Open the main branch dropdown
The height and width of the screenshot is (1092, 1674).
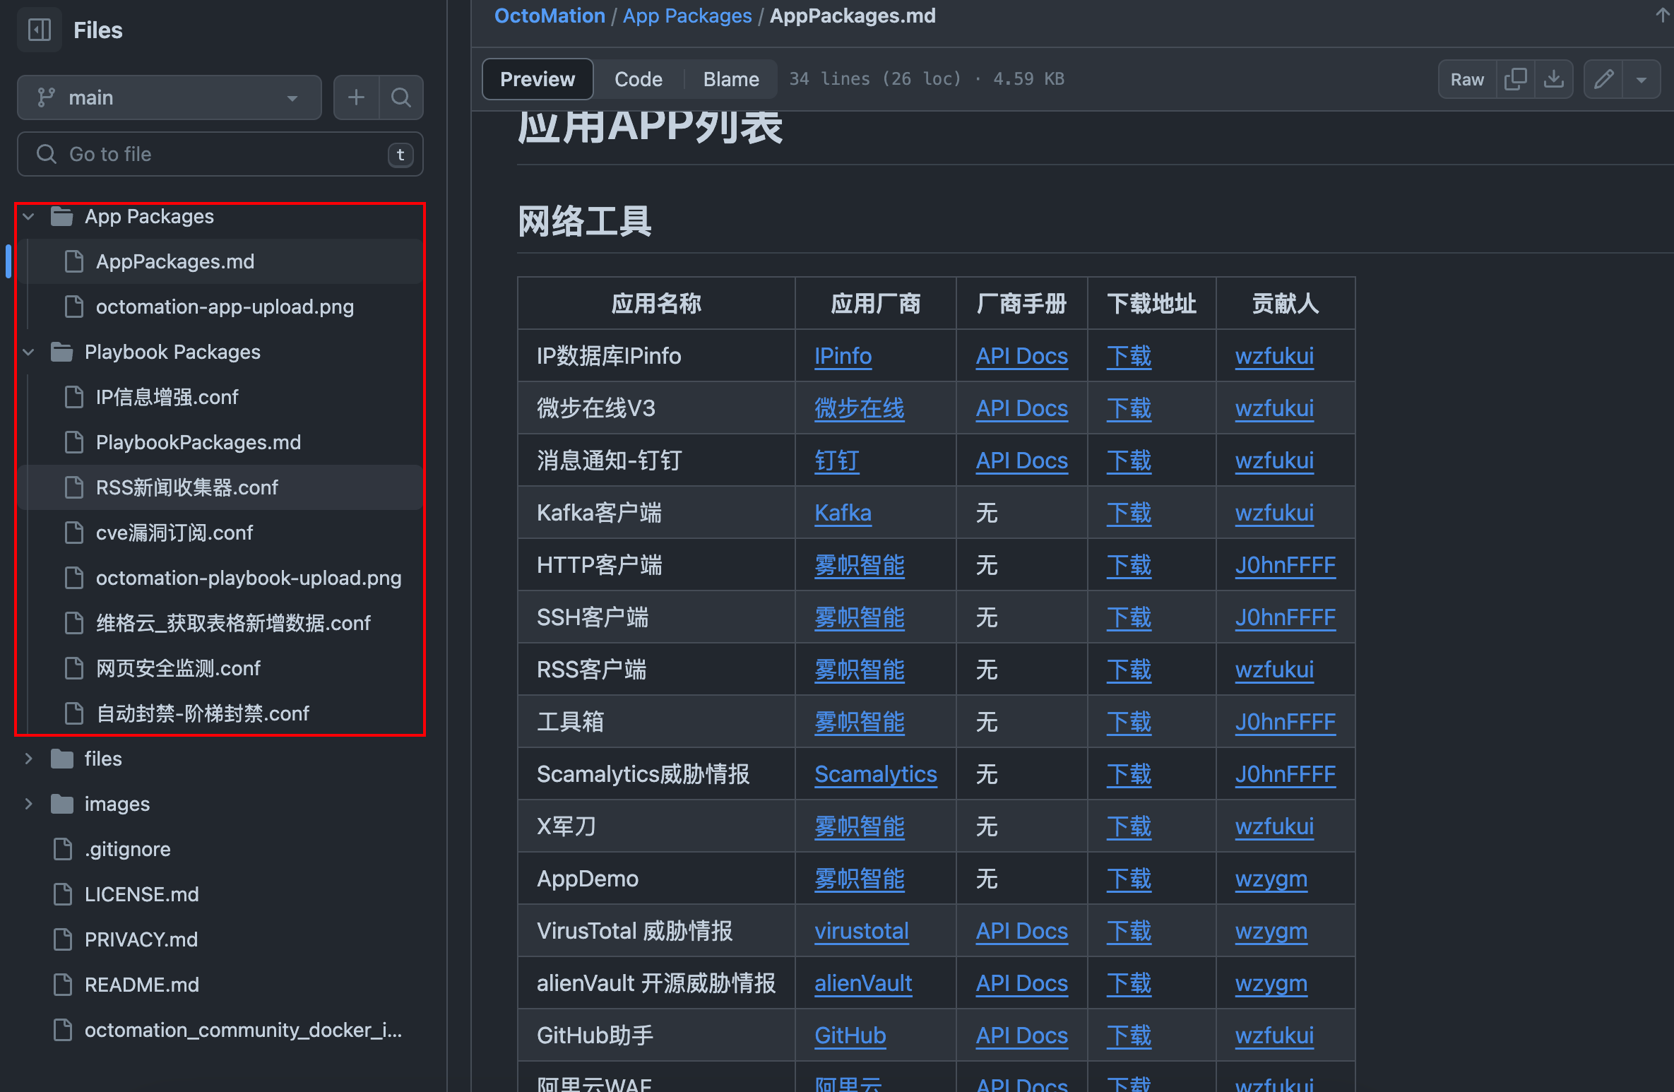pyautogui.click(x=170, y=97)
